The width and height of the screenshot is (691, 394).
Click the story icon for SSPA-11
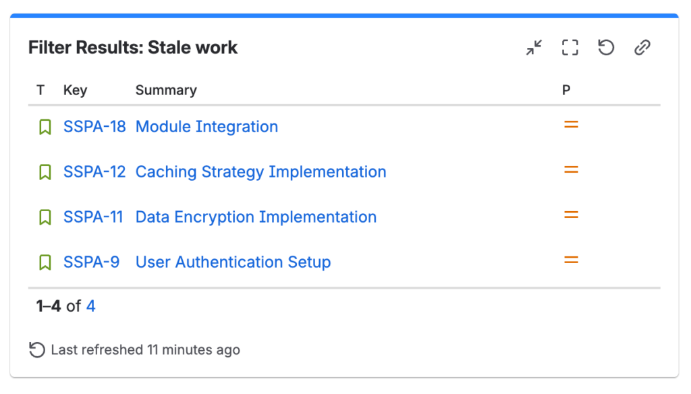tap(45, 217)
